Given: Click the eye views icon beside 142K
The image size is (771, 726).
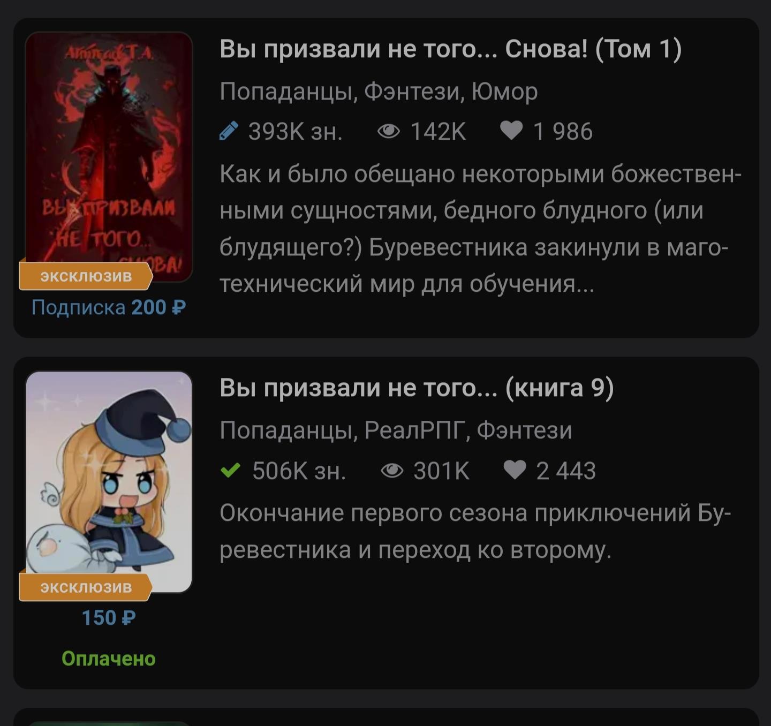Looking at the screenshot, I should [389, 131].
